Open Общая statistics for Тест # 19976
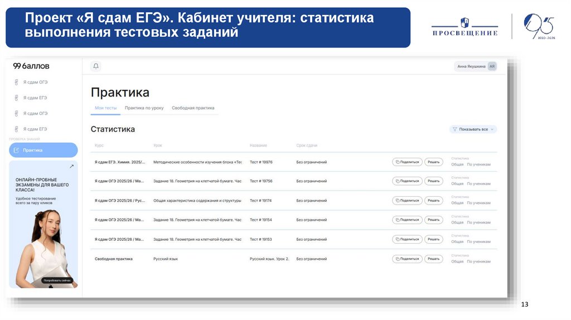Screen dimensions: 571x320 pyautogui.click(x=457, y=164)
